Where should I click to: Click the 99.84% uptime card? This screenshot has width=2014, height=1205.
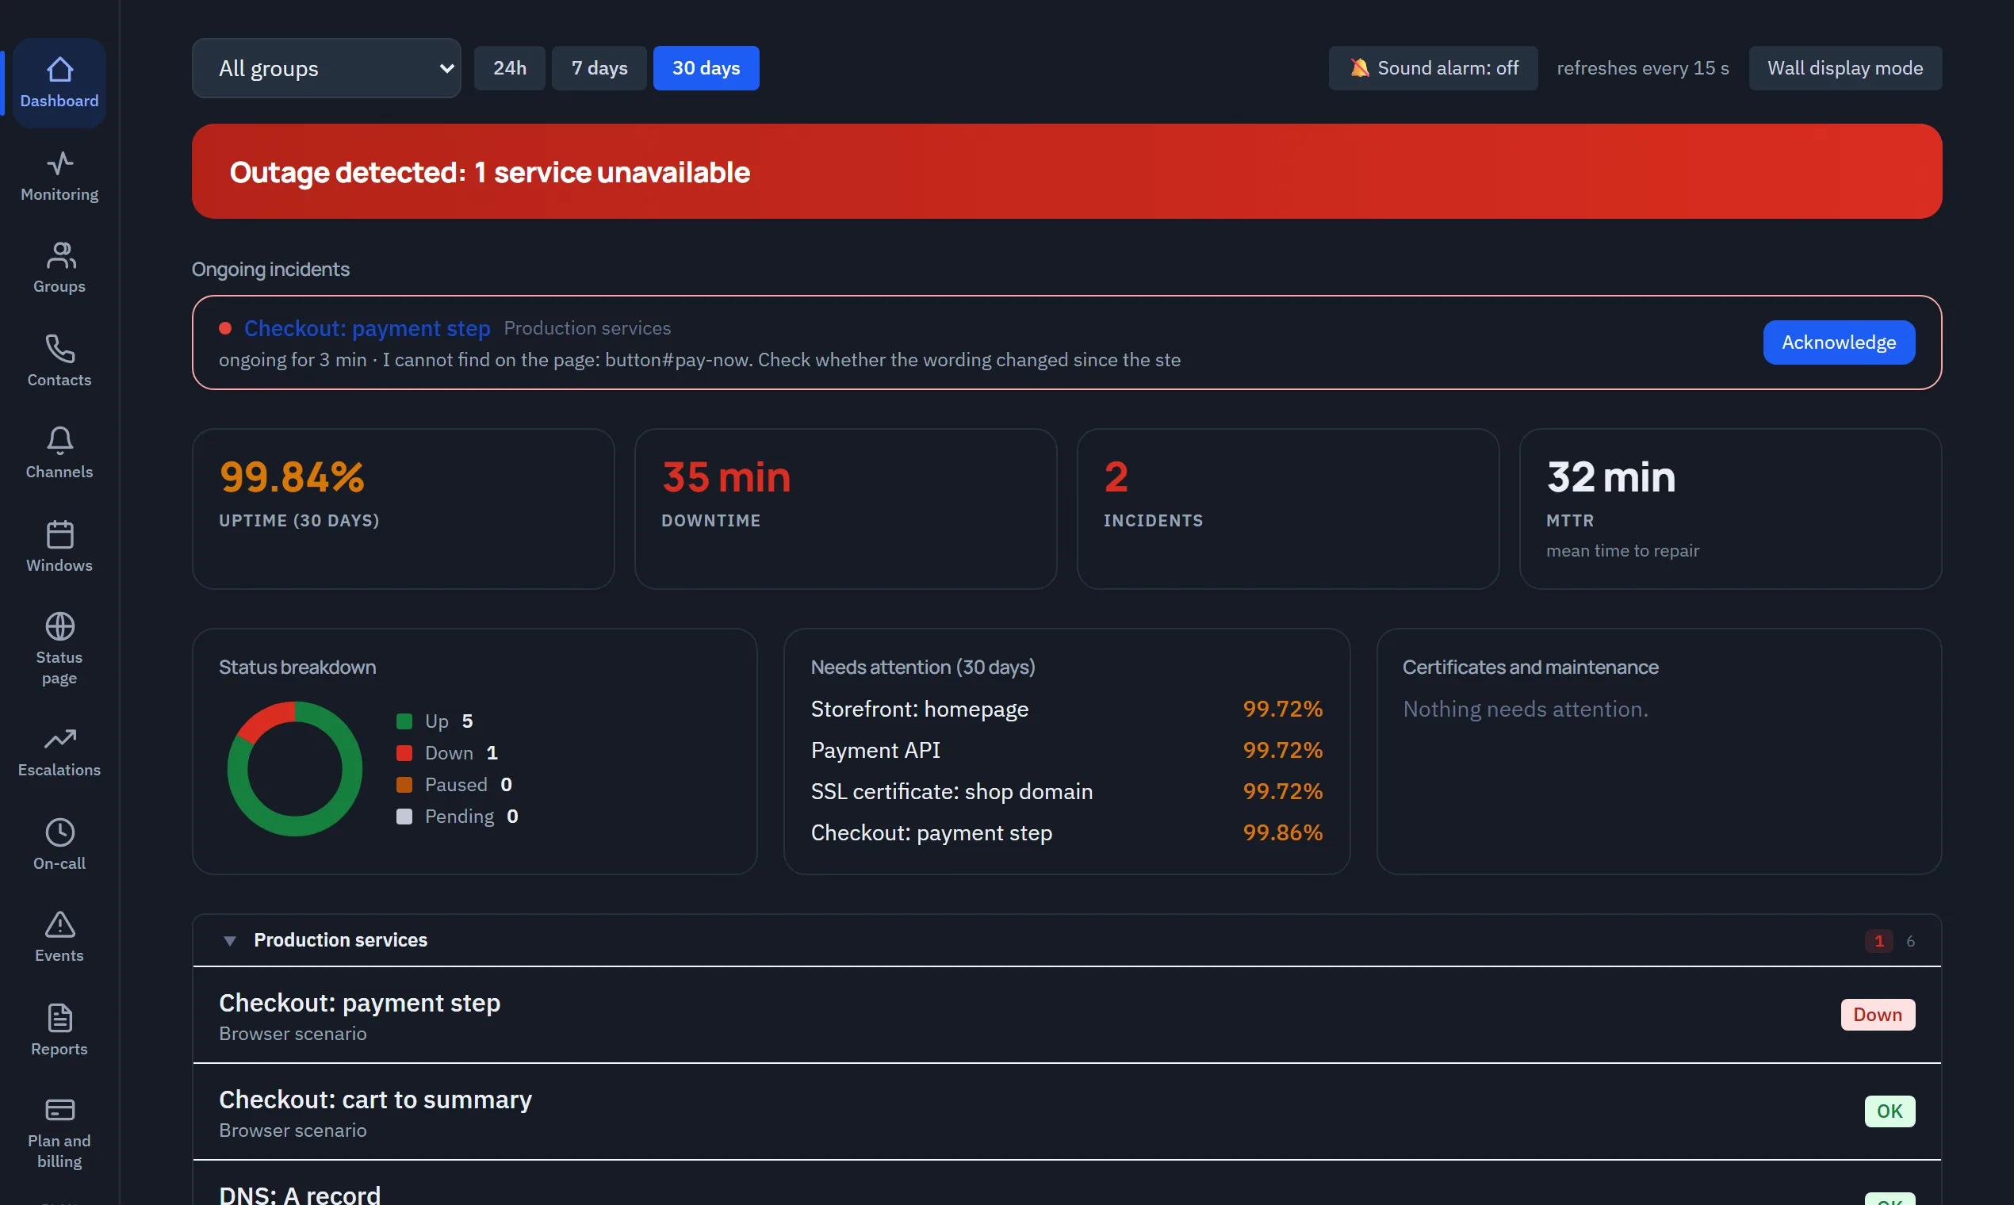coord(403,509)
